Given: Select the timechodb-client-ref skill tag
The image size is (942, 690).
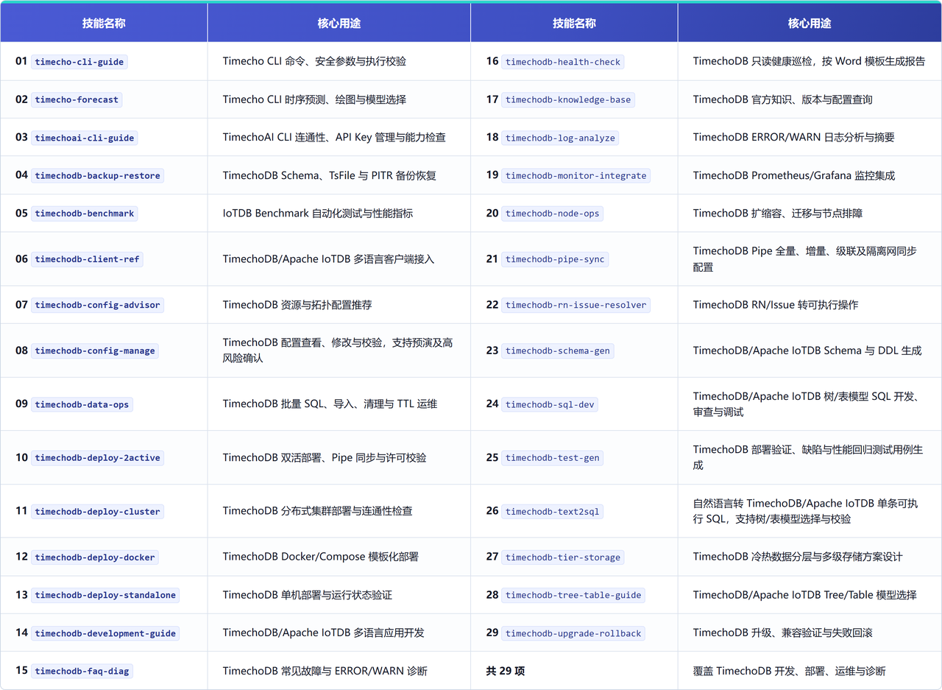Looking at the screenshot, I should pos(87,259).
